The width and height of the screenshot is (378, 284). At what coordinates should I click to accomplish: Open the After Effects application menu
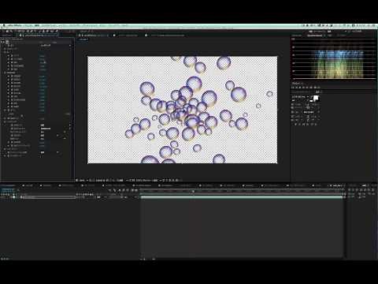coord(14,26)
